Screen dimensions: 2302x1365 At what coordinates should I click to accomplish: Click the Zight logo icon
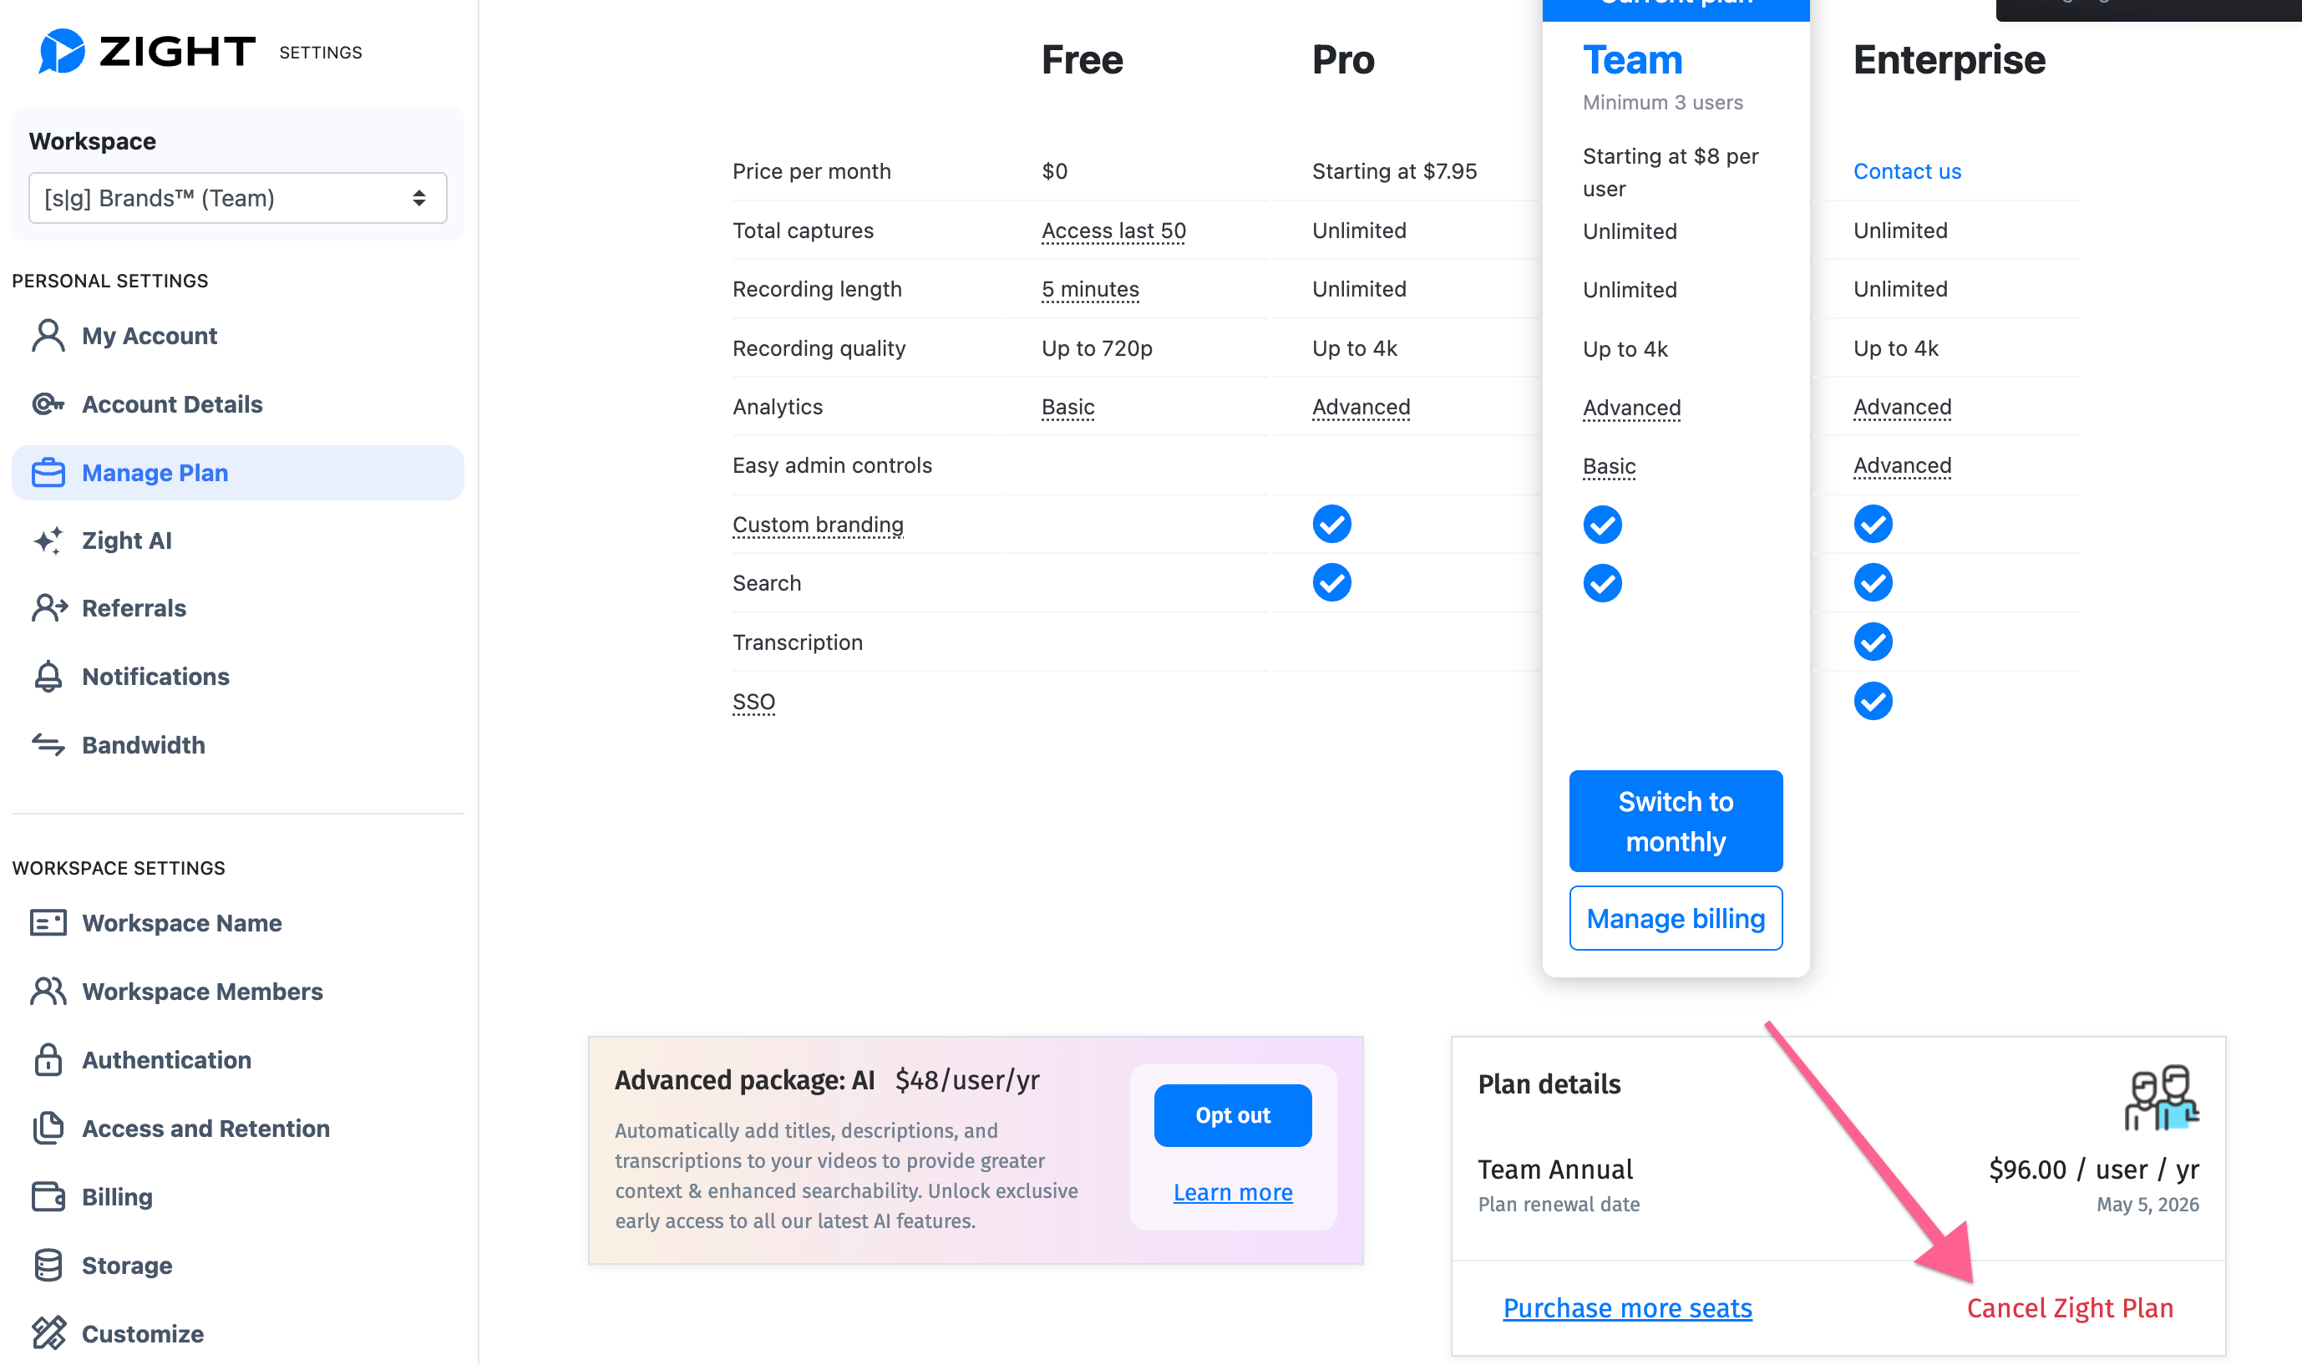tap(62, 52)
